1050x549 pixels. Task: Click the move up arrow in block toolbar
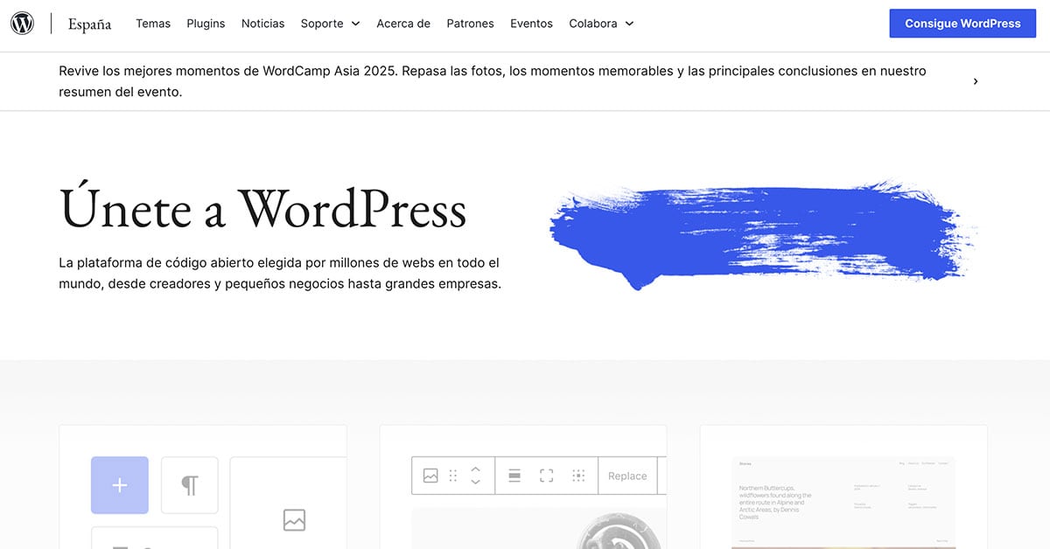click(475, 469)
